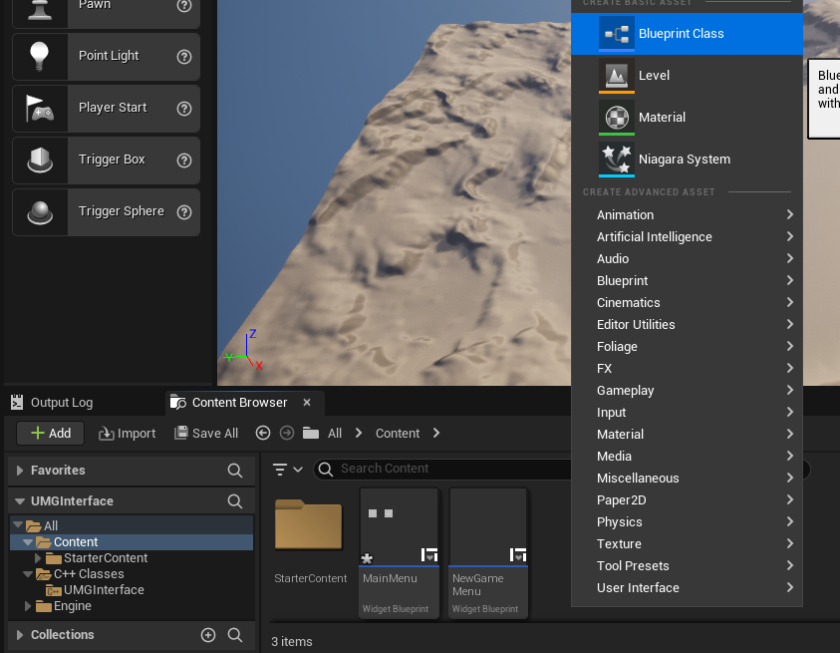The image size is (840, 653).
Task: Click the Content Browser tab icon
Action: (x=177, y=402)
